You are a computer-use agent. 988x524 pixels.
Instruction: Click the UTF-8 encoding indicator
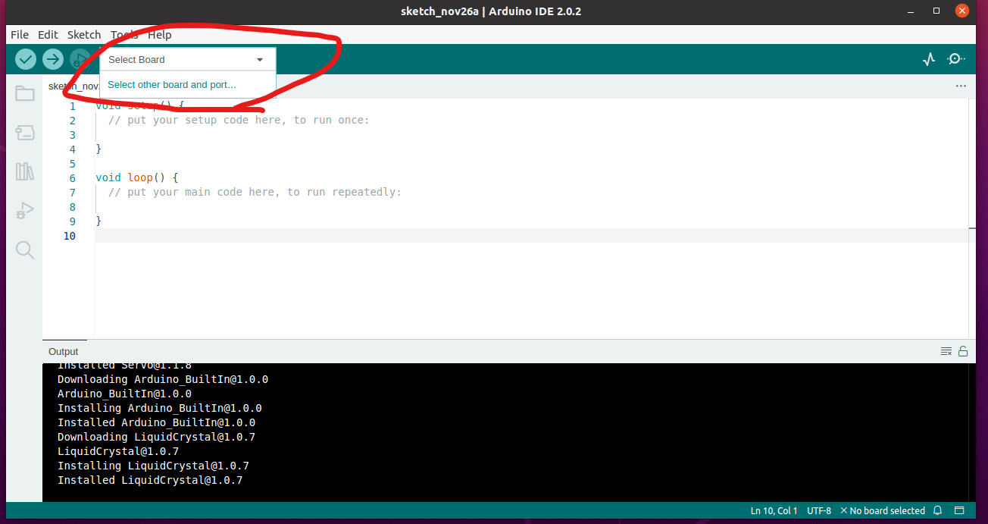[819, 510]
